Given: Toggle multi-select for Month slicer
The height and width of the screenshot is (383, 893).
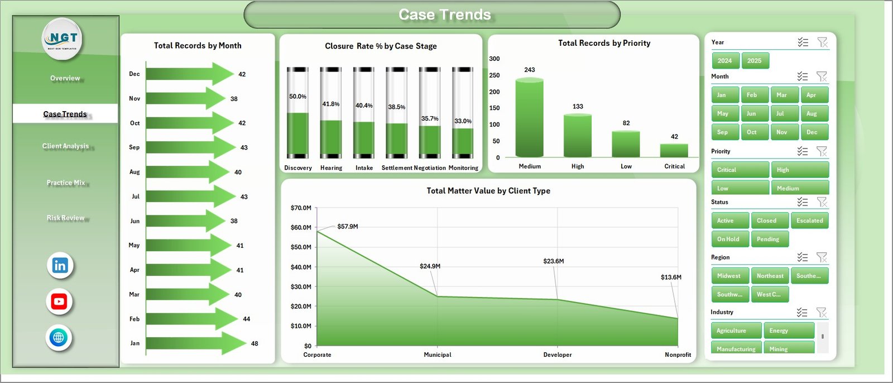Looking at the screenshot, I should click(803, 76).
